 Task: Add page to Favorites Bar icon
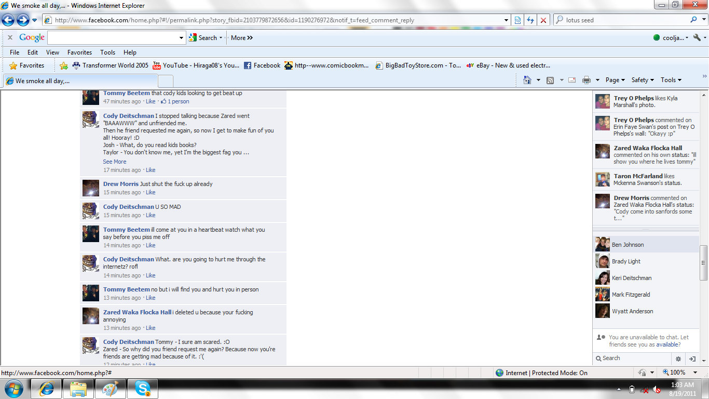click(64, 65)
